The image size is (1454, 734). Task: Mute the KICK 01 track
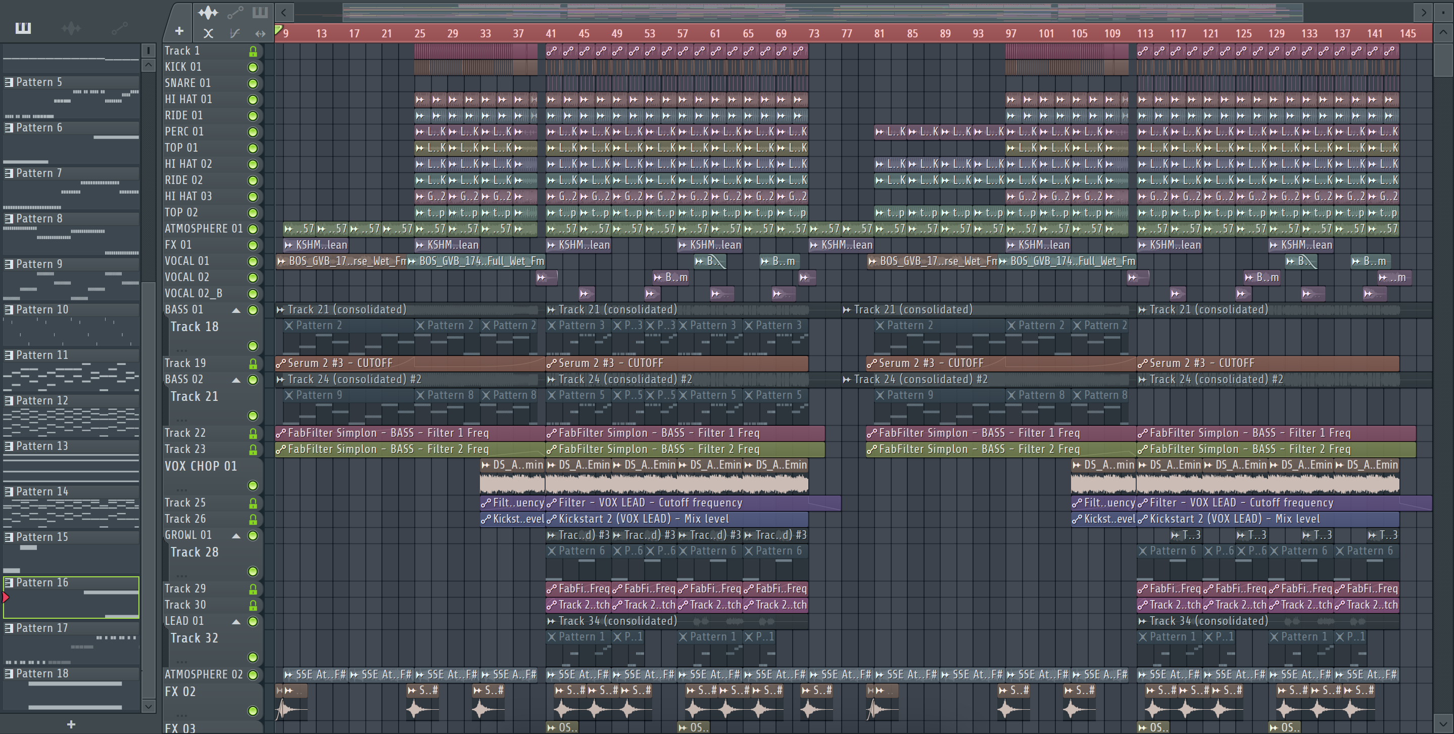coord(253,67)
